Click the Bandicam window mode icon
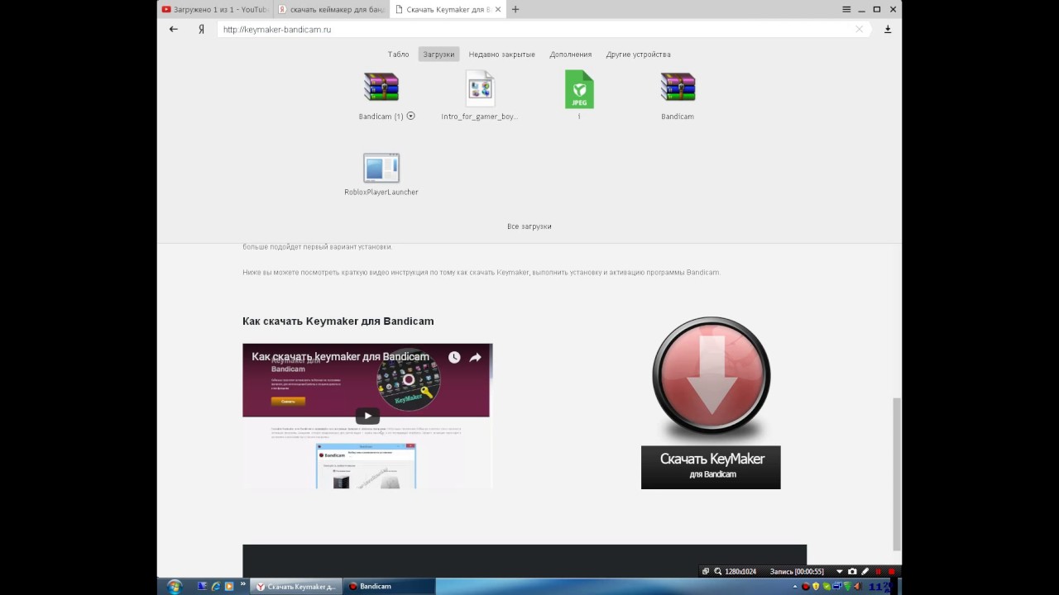This screenshot has height=595, width=1059. pyautogui.click(x=705, y=572)
